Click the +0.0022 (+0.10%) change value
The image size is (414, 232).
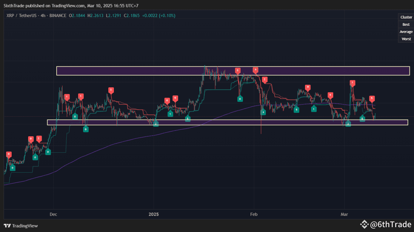(159, 15)
